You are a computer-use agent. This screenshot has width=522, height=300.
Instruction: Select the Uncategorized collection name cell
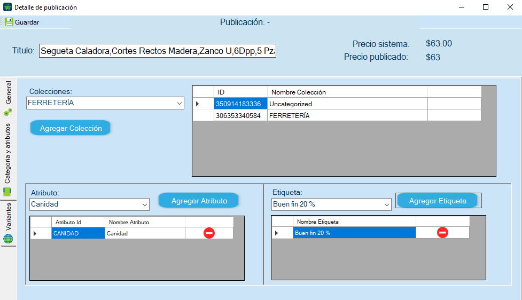click(x=347, y=104)
